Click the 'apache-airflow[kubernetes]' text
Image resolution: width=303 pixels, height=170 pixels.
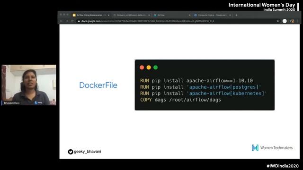(x=227, y=93)
